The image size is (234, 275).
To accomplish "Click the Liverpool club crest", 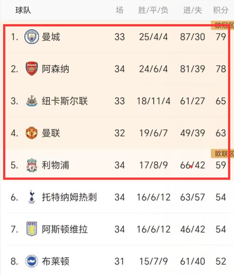I will click(31, 165).
